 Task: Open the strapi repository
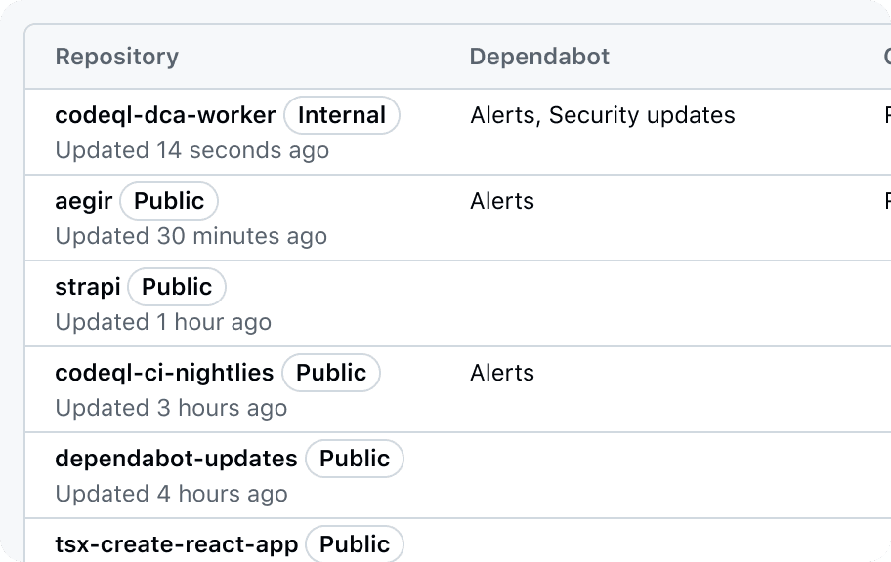click(88, 287)
